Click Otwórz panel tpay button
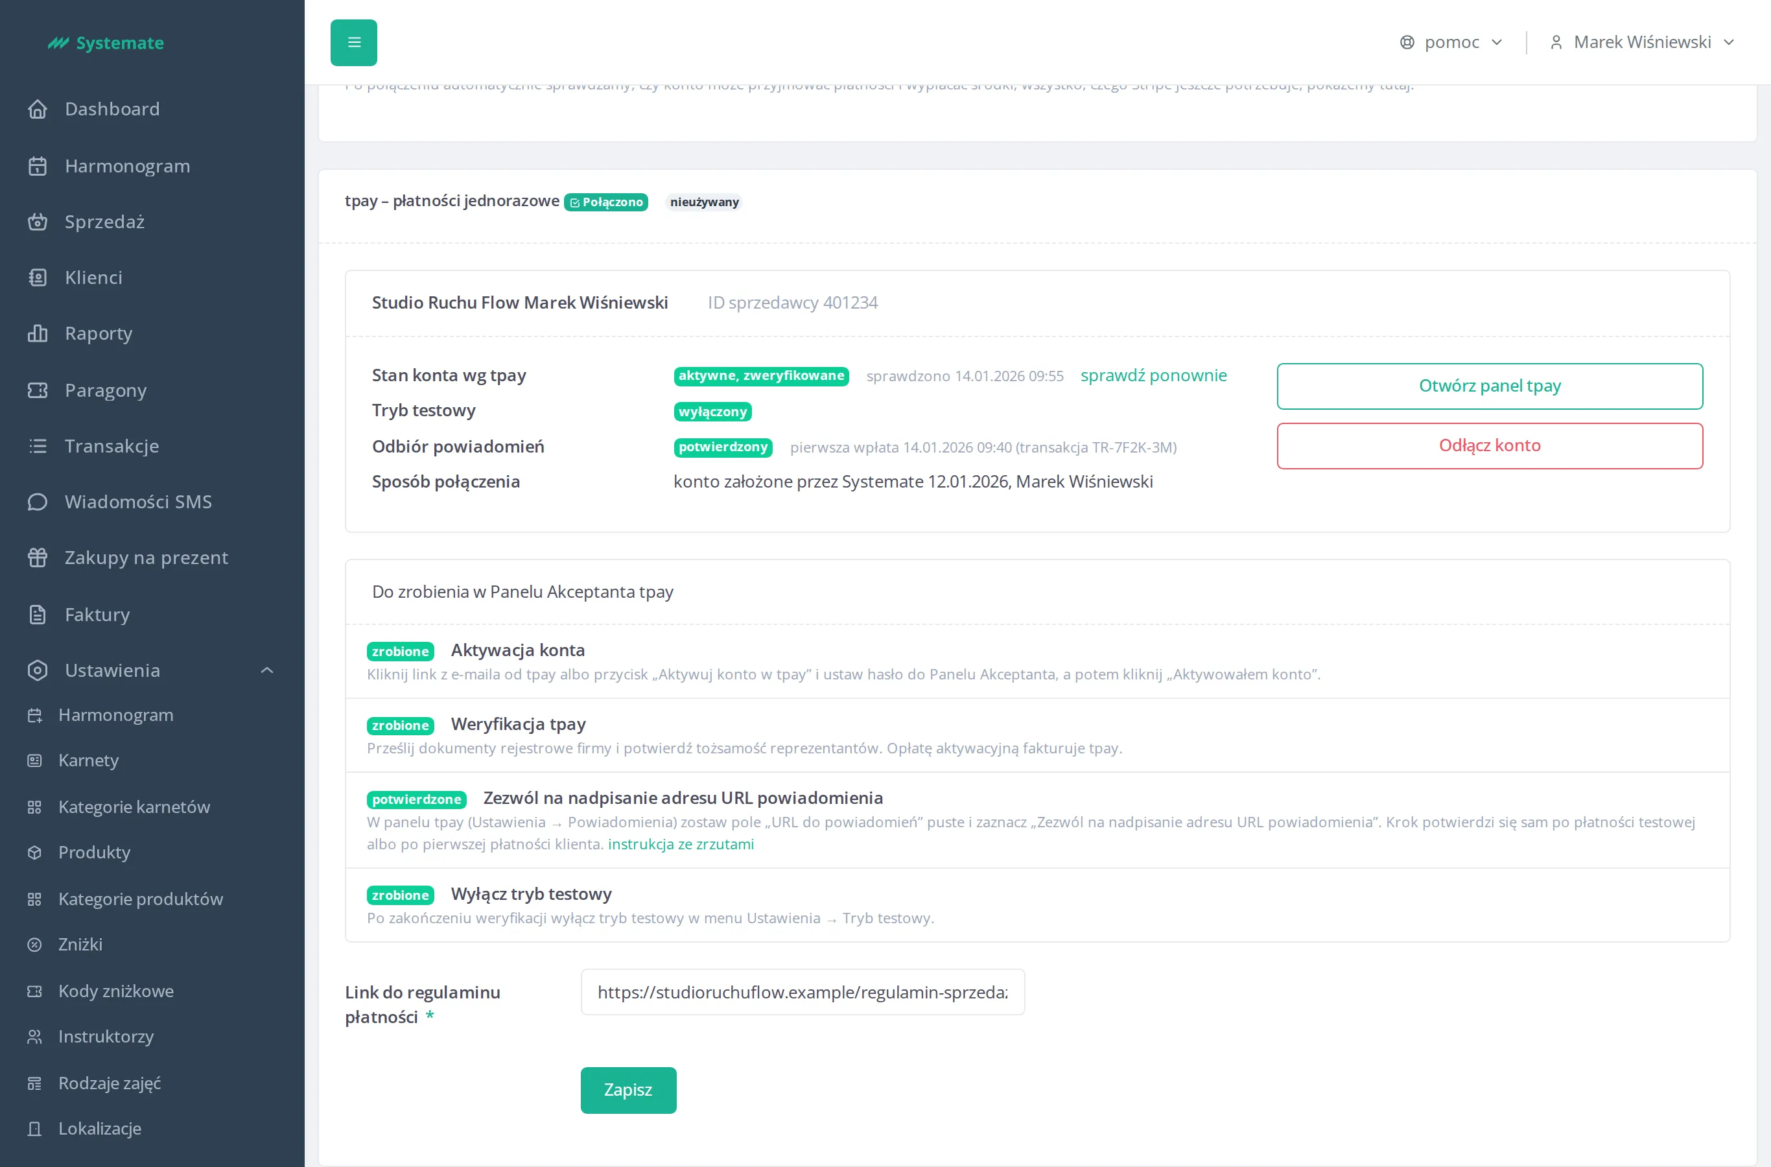The width and height of the screenshot is (1771, 1167). [1490, 386]
